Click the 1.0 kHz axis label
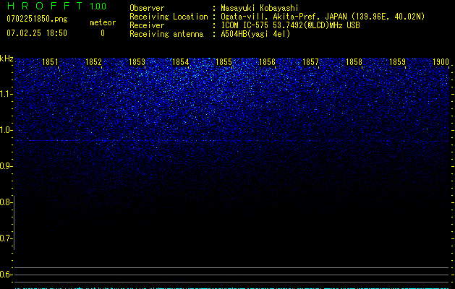455x289 pixels. (6, 130)
